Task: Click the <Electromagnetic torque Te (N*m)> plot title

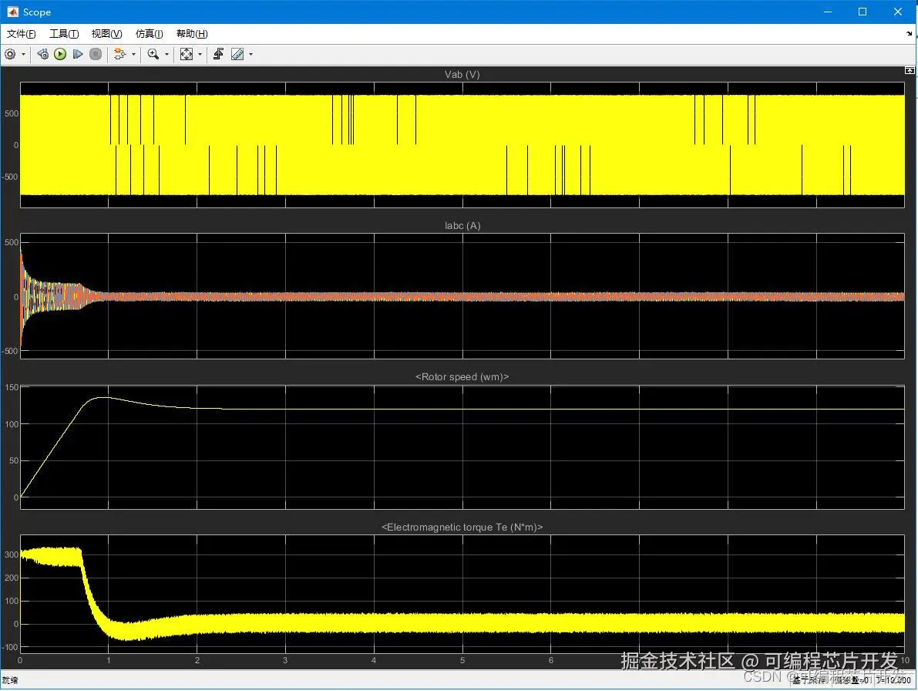Action: coord(462,527)
